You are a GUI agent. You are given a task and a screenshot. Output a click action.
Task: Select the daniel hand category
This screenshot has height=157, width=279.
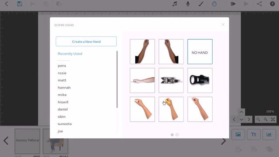point(63,109)
